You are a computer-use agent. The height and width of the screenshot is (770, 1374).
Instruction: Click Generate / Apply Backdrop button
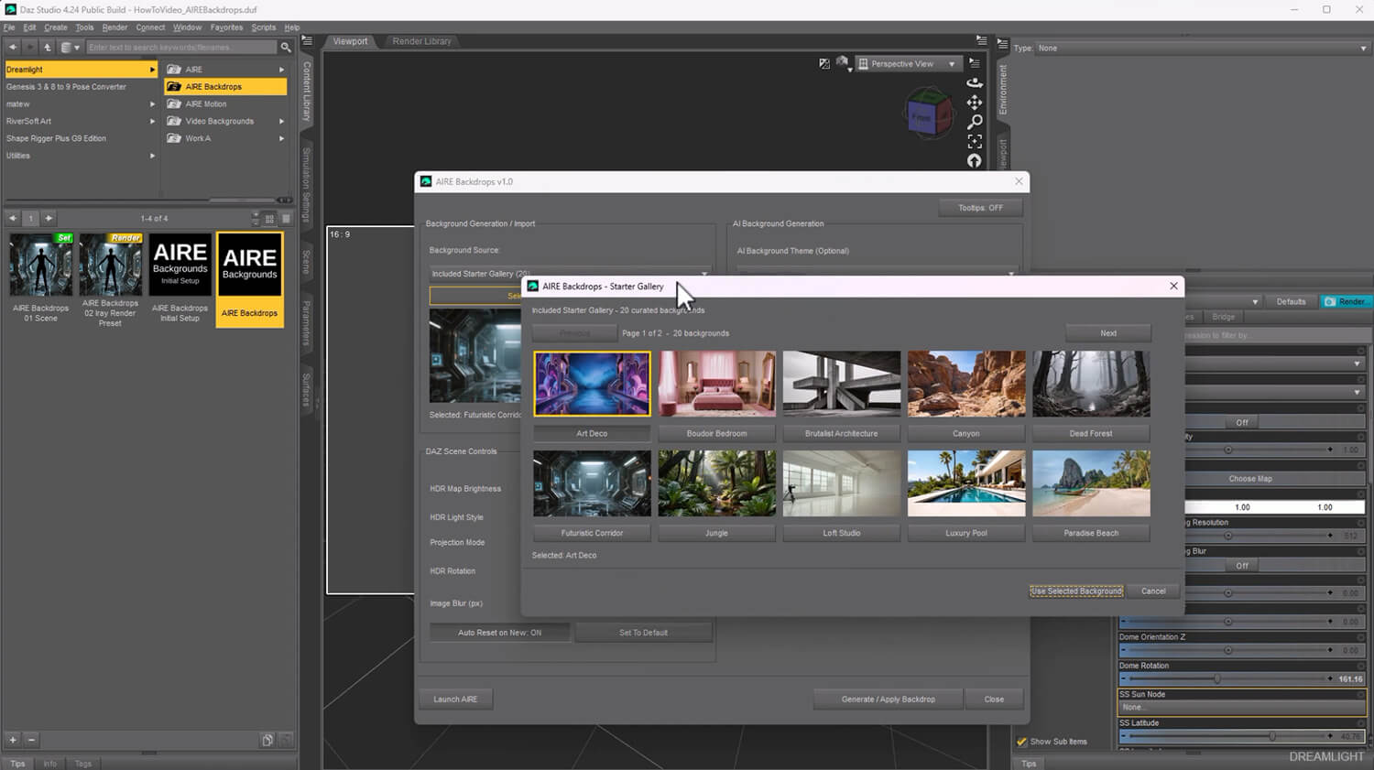coord(889,700)
